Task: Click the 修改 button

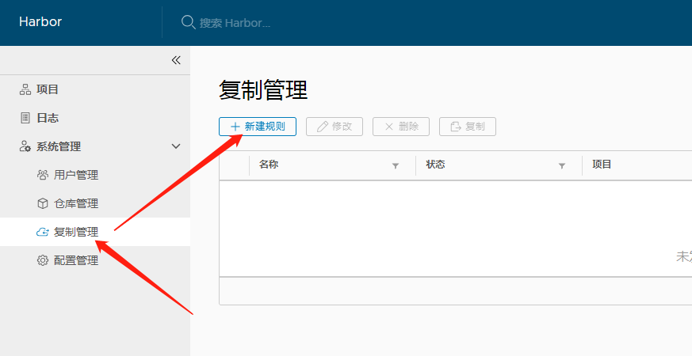Action: [x=335, y=127]
